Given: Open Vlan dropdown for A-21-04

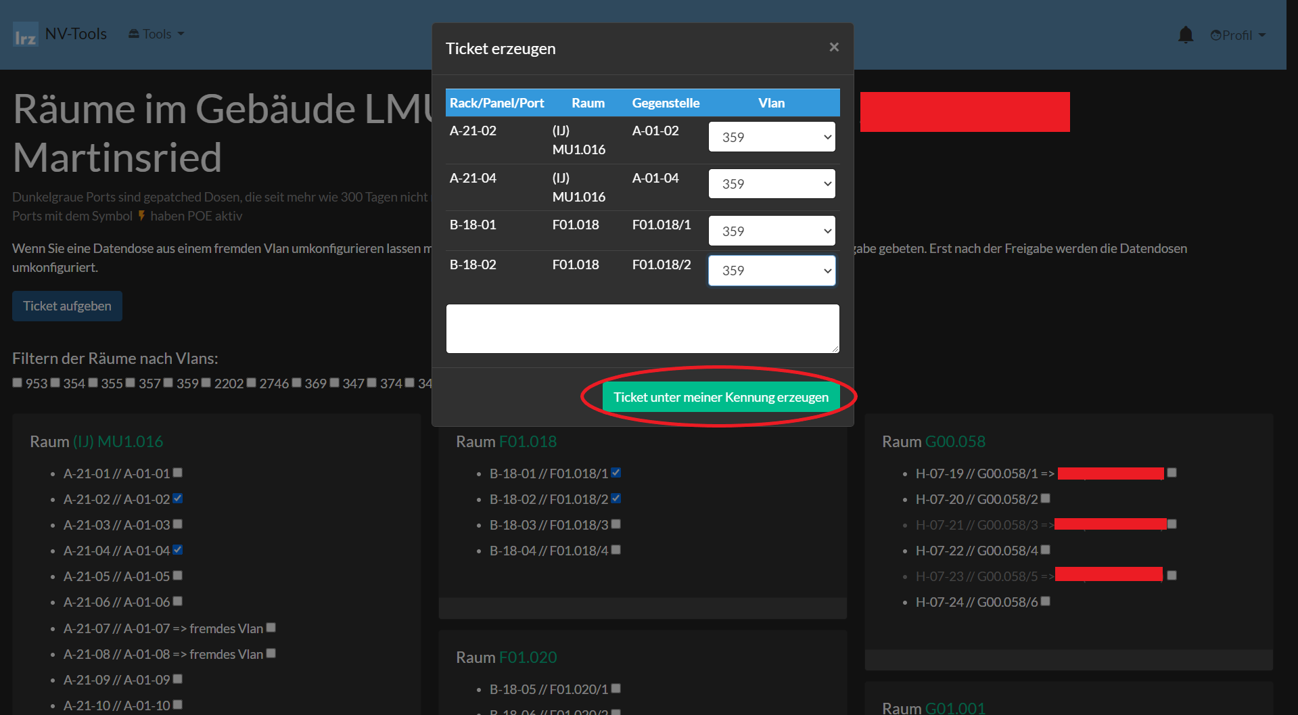Looking at the screenshot, I should point(771,184).
